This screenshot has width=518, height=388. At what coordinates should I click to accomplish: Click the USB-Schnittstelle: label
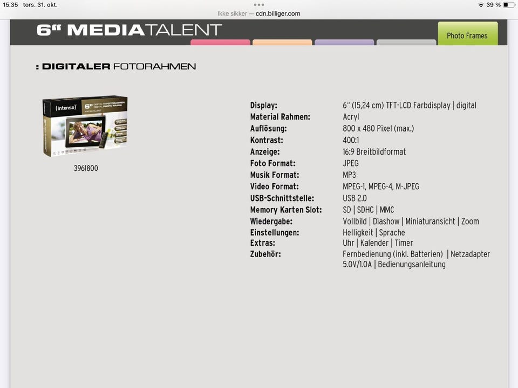click(x=282, y=198)
